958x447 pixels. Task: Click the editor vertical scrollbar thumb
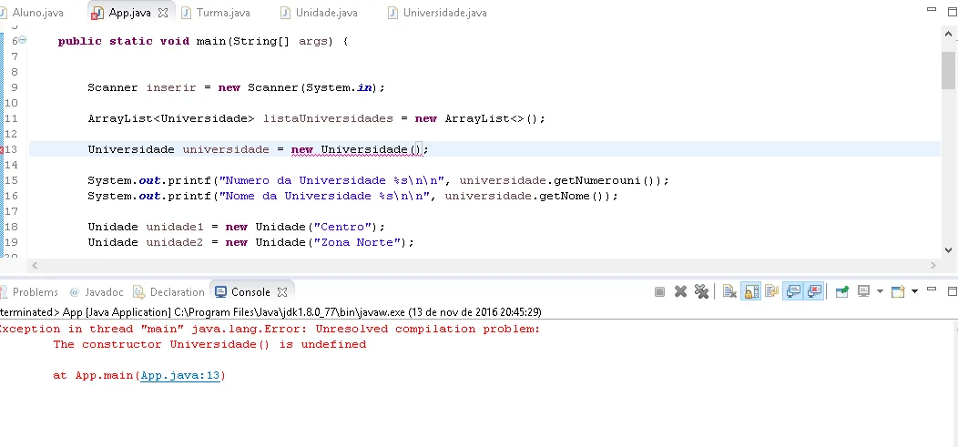click(x=948, y=70)
